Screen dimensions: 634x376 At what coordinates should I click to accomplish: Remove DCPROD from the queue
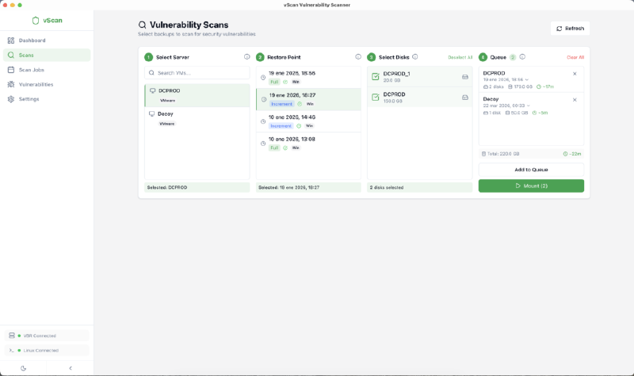575,74
